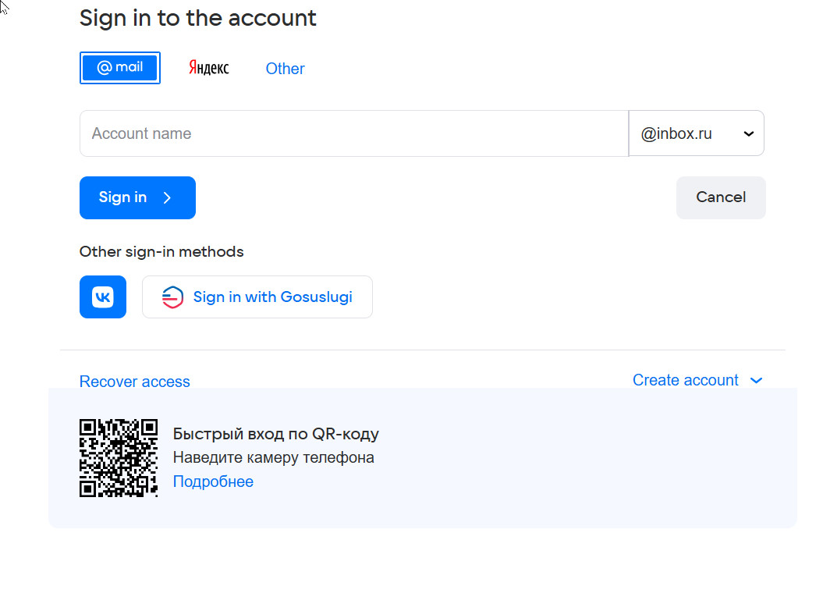Follow the Подробнее link
Viewport: 823px width, 604px height.
tap(213, 481)
